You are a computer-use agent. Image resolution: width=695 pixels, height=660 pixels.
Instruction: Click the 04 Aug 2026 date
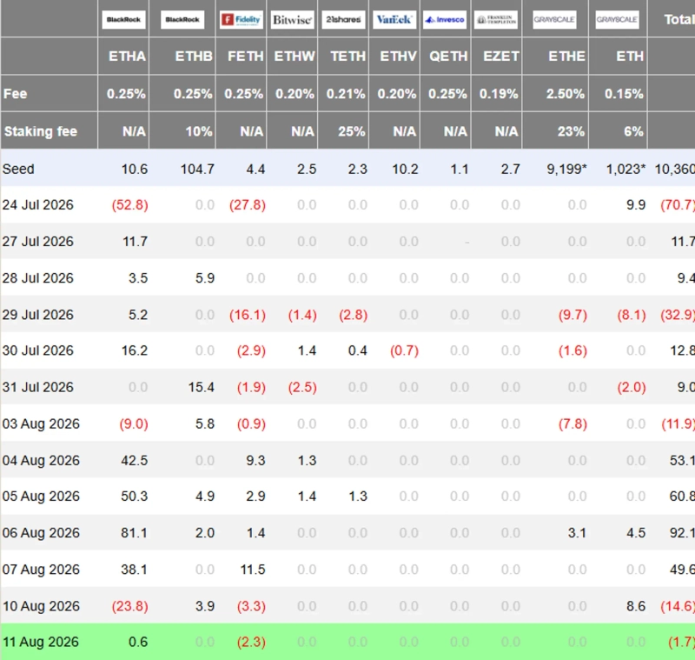click(x=41, y=460)
